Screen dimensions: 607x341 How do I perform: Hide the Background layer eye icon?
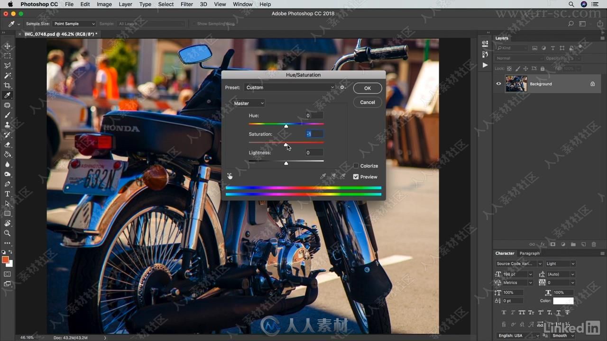(x=498, y=84)
